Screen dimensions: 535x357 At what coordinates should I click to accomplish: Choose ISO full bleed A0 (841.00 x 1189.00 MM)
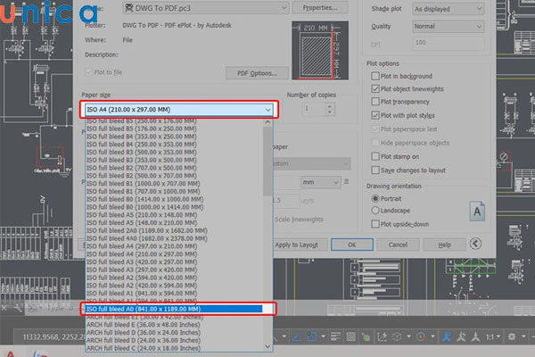pyautogui.click(x=174, y=309)
